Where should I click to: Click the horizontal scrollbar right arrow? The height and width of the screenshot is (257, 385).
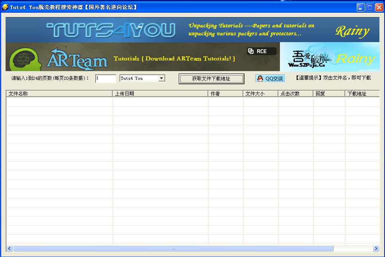(x=376, y=248)
